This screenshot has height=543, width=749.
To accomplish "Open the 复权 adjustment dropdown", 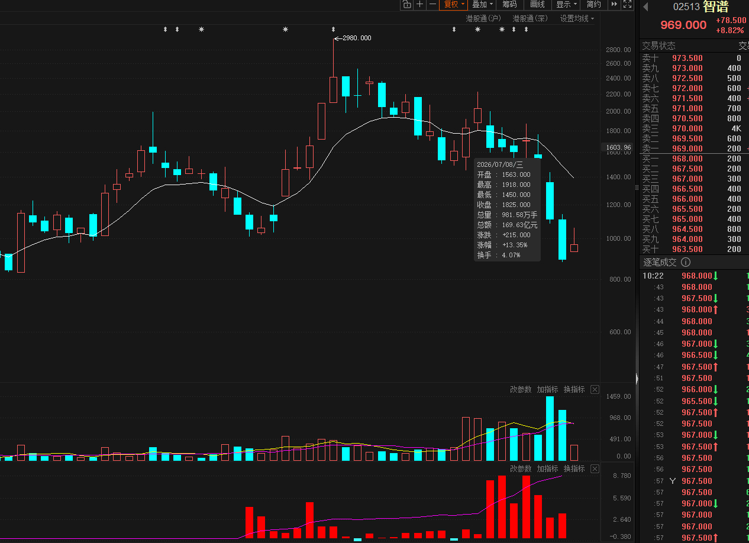I will tap(454, 5).
